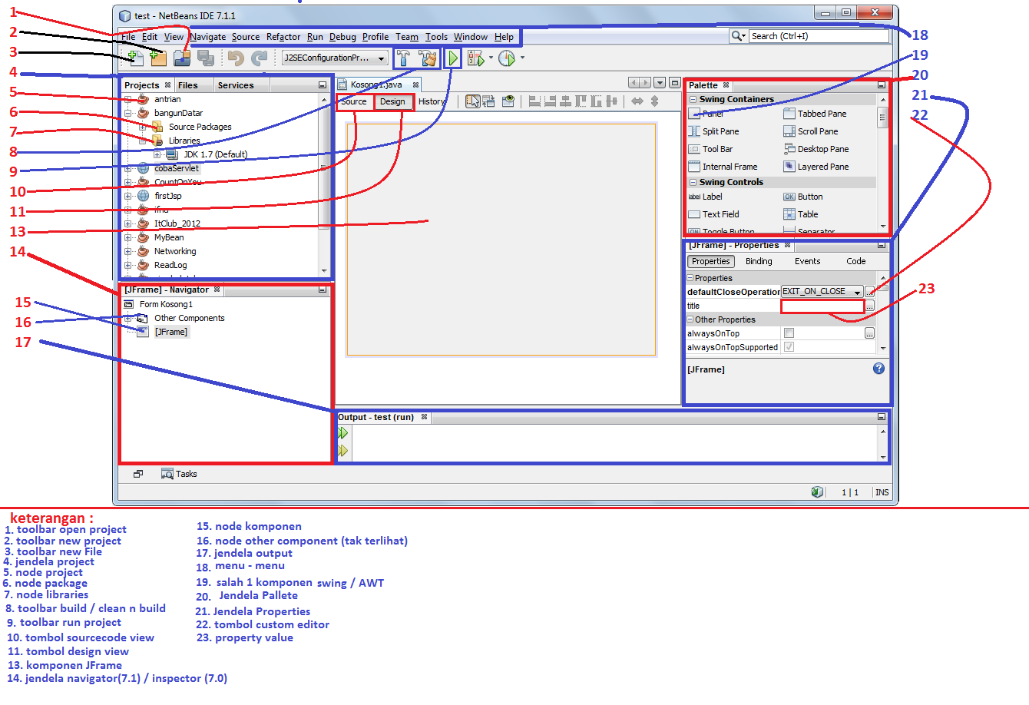This screenshot has width=1029, height=705.
Task: Click the Undo toolbar icon
Action: coord(236,58)
